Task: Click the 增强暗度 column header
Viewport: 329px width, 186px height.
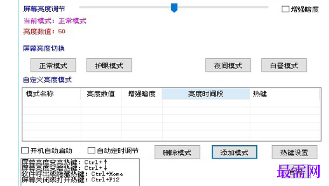Action: pyautogui.click(x=141, y=94)
